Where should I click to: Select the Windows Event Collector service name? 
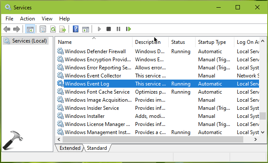tap(93, 76)
